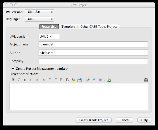Switch to the Template tab

click(x=68, y=27)
